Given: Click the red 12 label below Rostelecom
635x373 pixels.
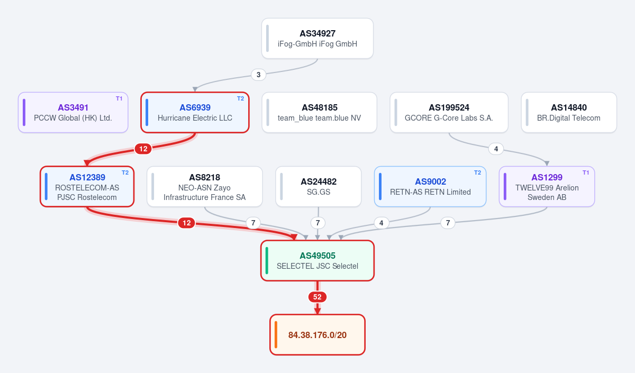Looking at the screenshot, I should [x=186, y=223].
